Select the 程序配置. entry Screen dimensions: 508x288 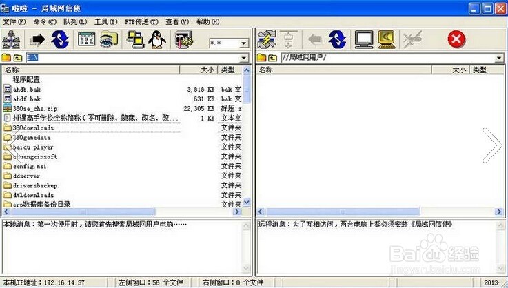tap(27, 79)
